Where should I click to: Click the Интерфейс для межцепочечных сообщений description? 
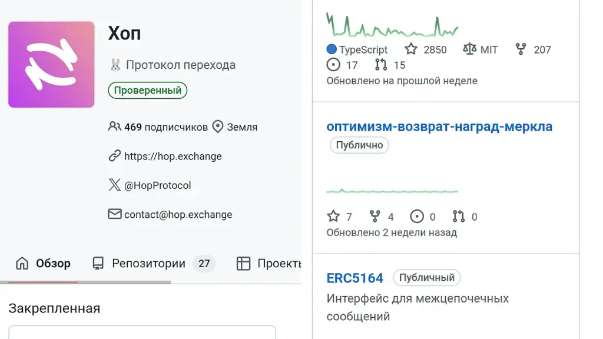click(x=418, y=307)
